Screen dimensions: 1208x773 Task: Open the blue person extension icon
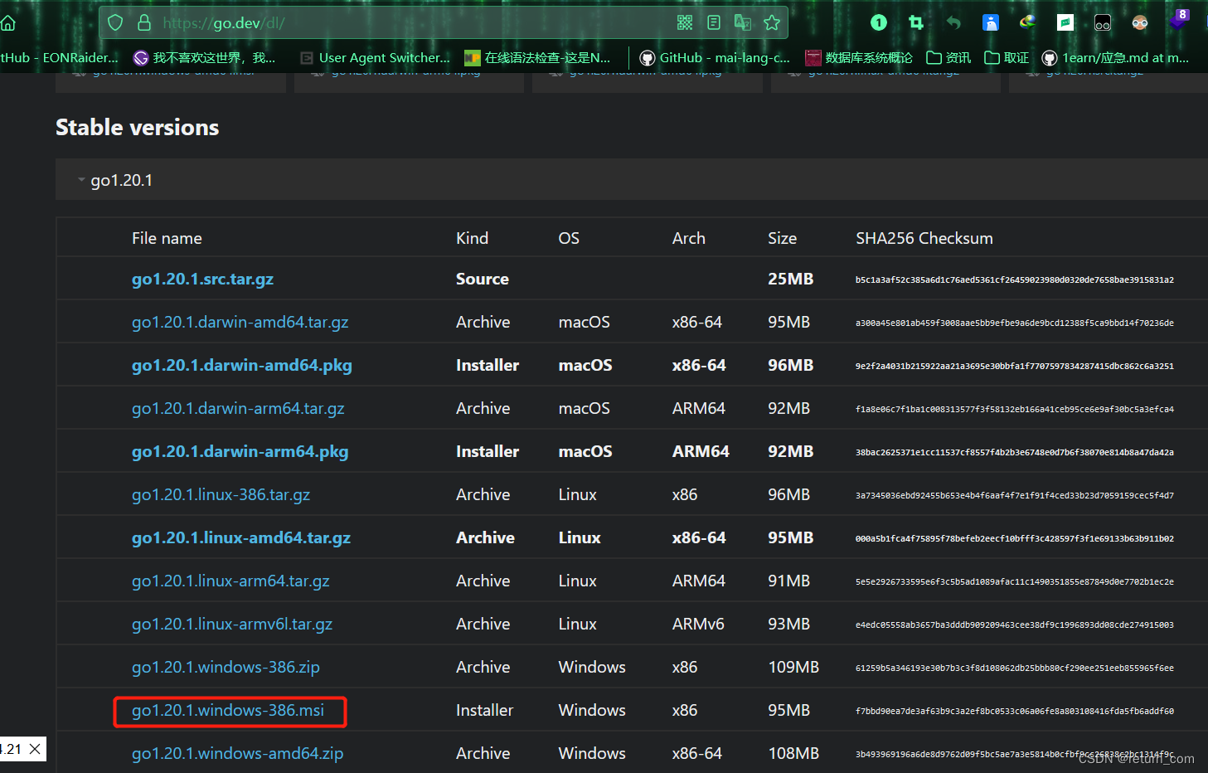[991, 22]
